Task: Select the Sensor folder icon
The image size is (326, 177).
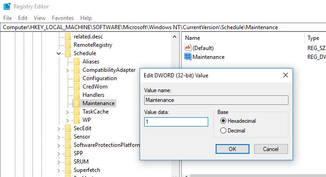Action: tap(68, 137)
